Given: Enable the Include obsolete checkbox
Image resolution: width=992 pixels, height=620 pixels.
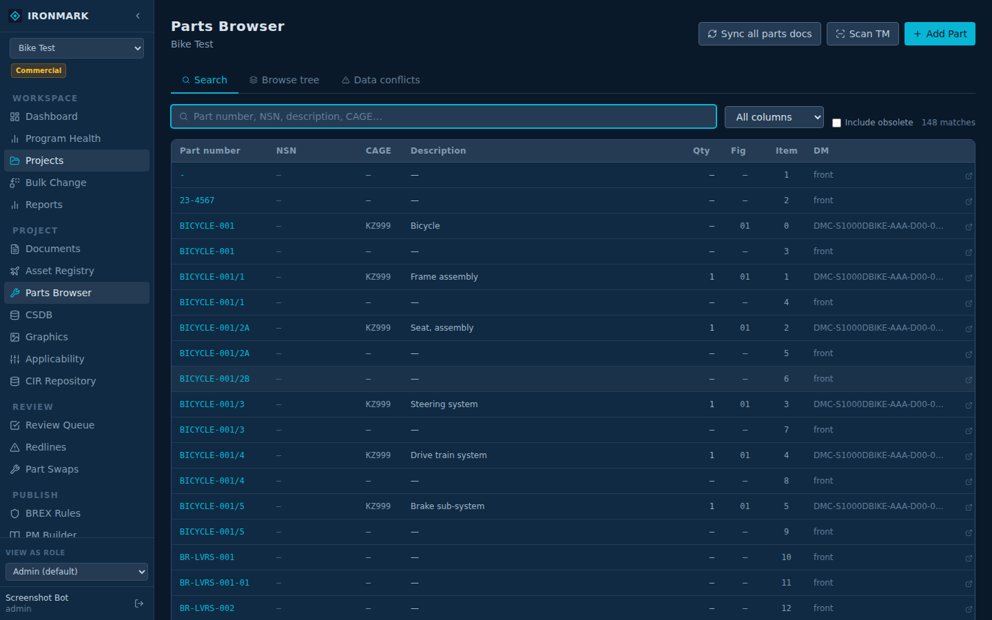Looking at the screenshot, I should (836, 123).
